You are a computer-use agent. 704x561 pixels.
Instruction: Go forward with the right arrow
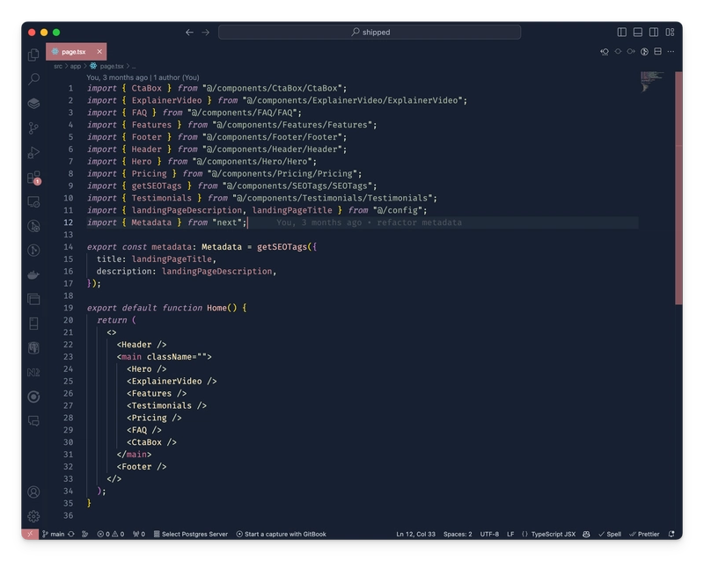pyautogui.click(x=206, y=33)
